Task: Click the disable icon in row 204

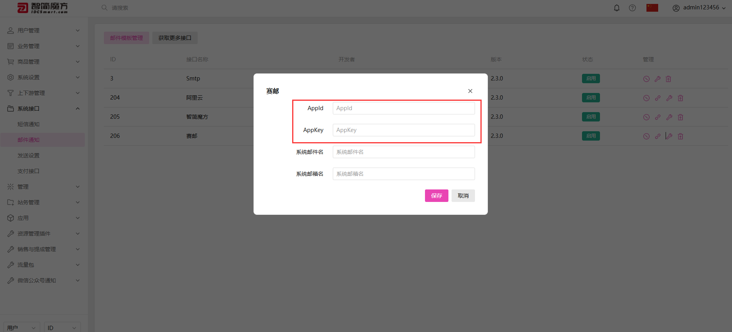Action: coord(646,98)
